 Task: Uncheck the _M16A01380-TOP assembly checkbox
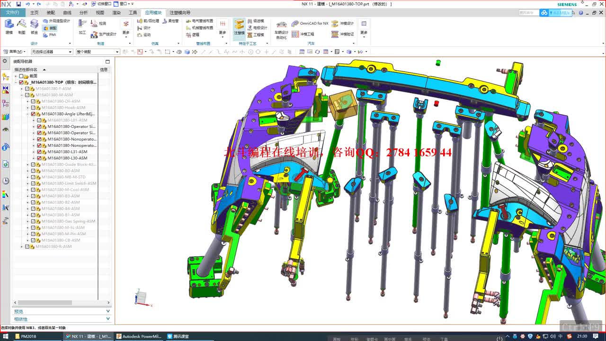[x=21, y=82]
